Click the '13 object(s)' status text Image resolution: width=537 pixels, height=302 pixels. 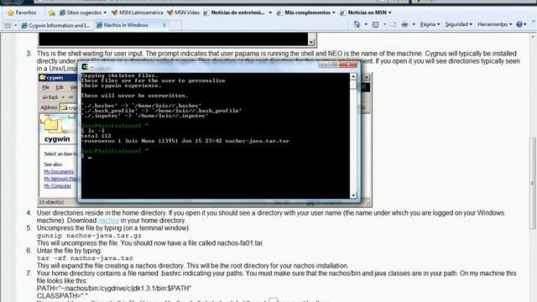point(51,202)
